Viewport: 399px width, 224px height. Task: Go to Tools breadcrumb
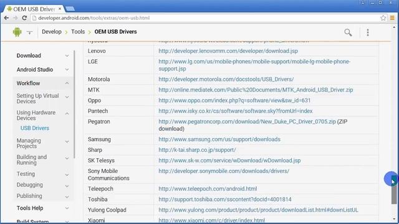point(78,32)
